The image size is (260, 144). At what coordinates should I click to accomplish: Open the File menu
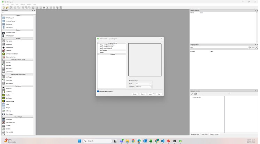(3, 5)
